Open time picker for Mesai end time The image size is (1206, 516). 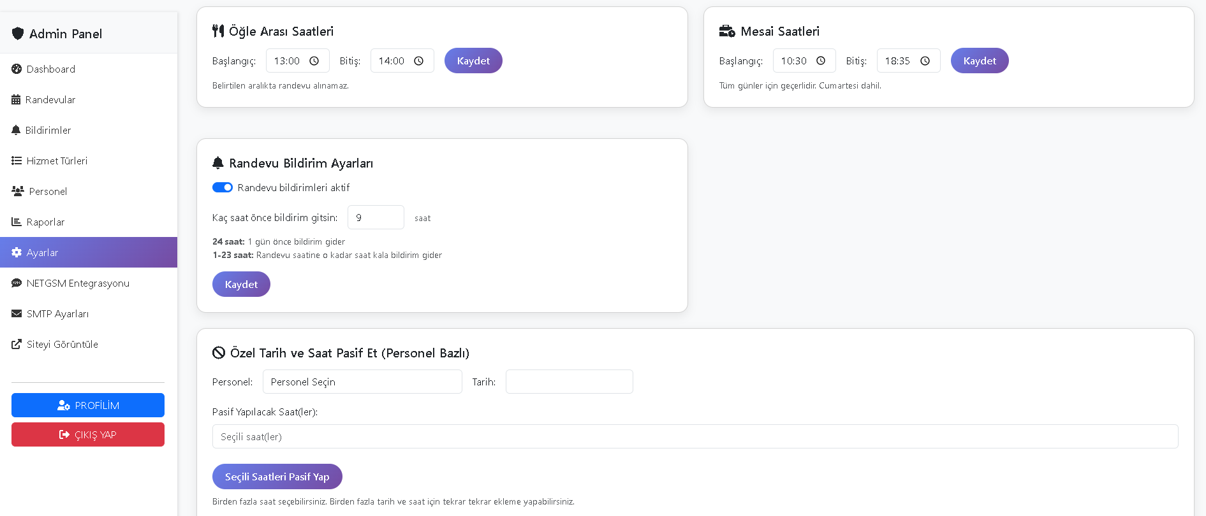(925, 61)
